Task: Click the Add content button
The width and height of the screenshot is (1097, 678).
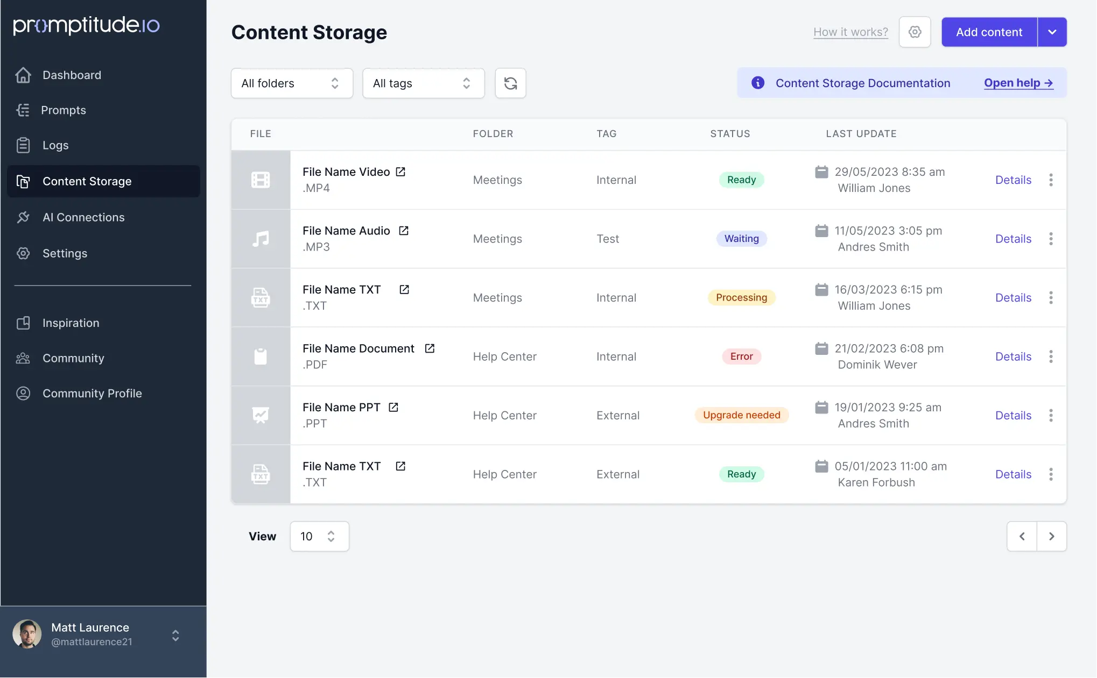Action: [989, 32]
